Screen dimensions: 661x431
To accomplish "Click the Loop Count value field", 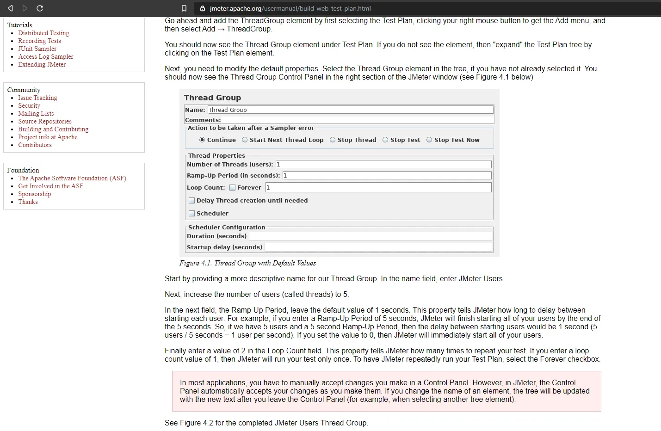I will click(x=378, y=187).
